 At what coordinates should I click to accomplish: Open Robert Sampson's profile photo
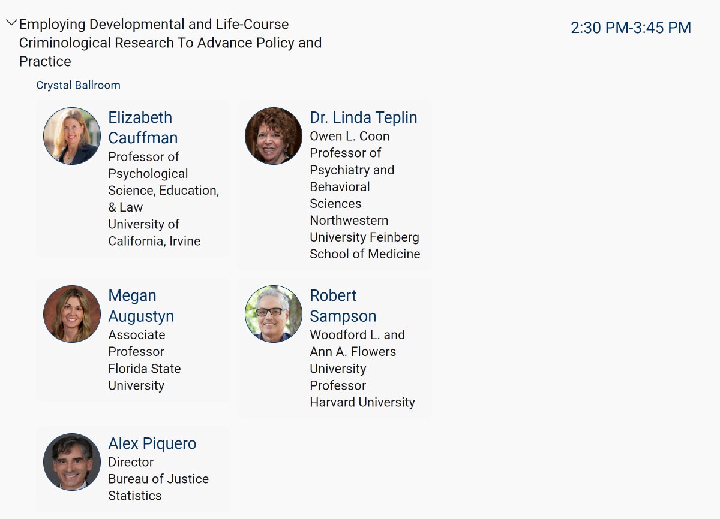click(274, 314)
